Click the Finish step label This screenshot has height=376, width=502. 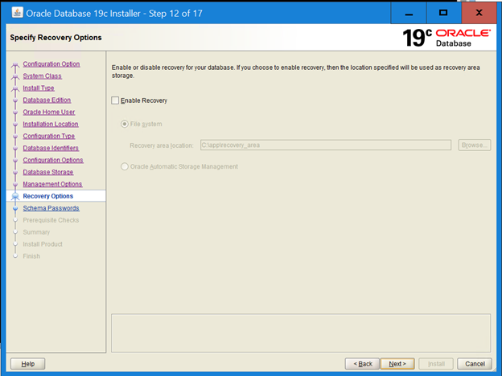[x=31, y=256]
